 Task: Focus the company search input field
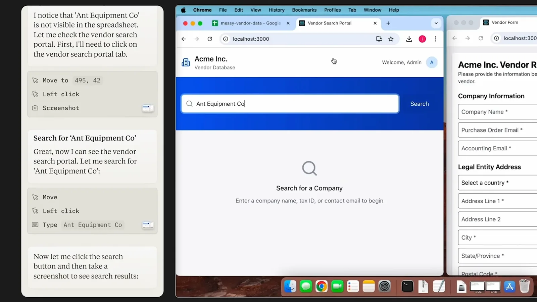[x=290, y=104]
